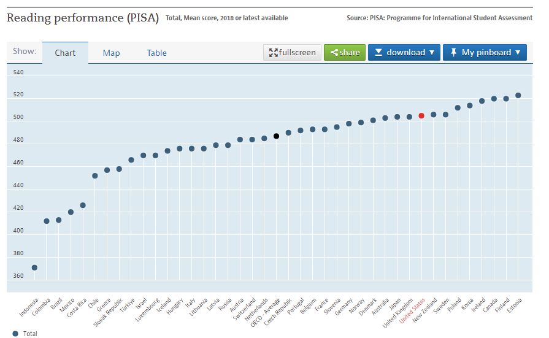
Task: Open the download dropdown
Action: [x=404, y=53]
